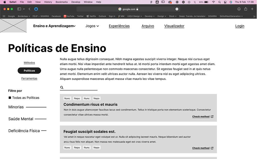This screenshot has height=159, width=257.
Task: Open the Visualizador navigation link
Action: 174,26
